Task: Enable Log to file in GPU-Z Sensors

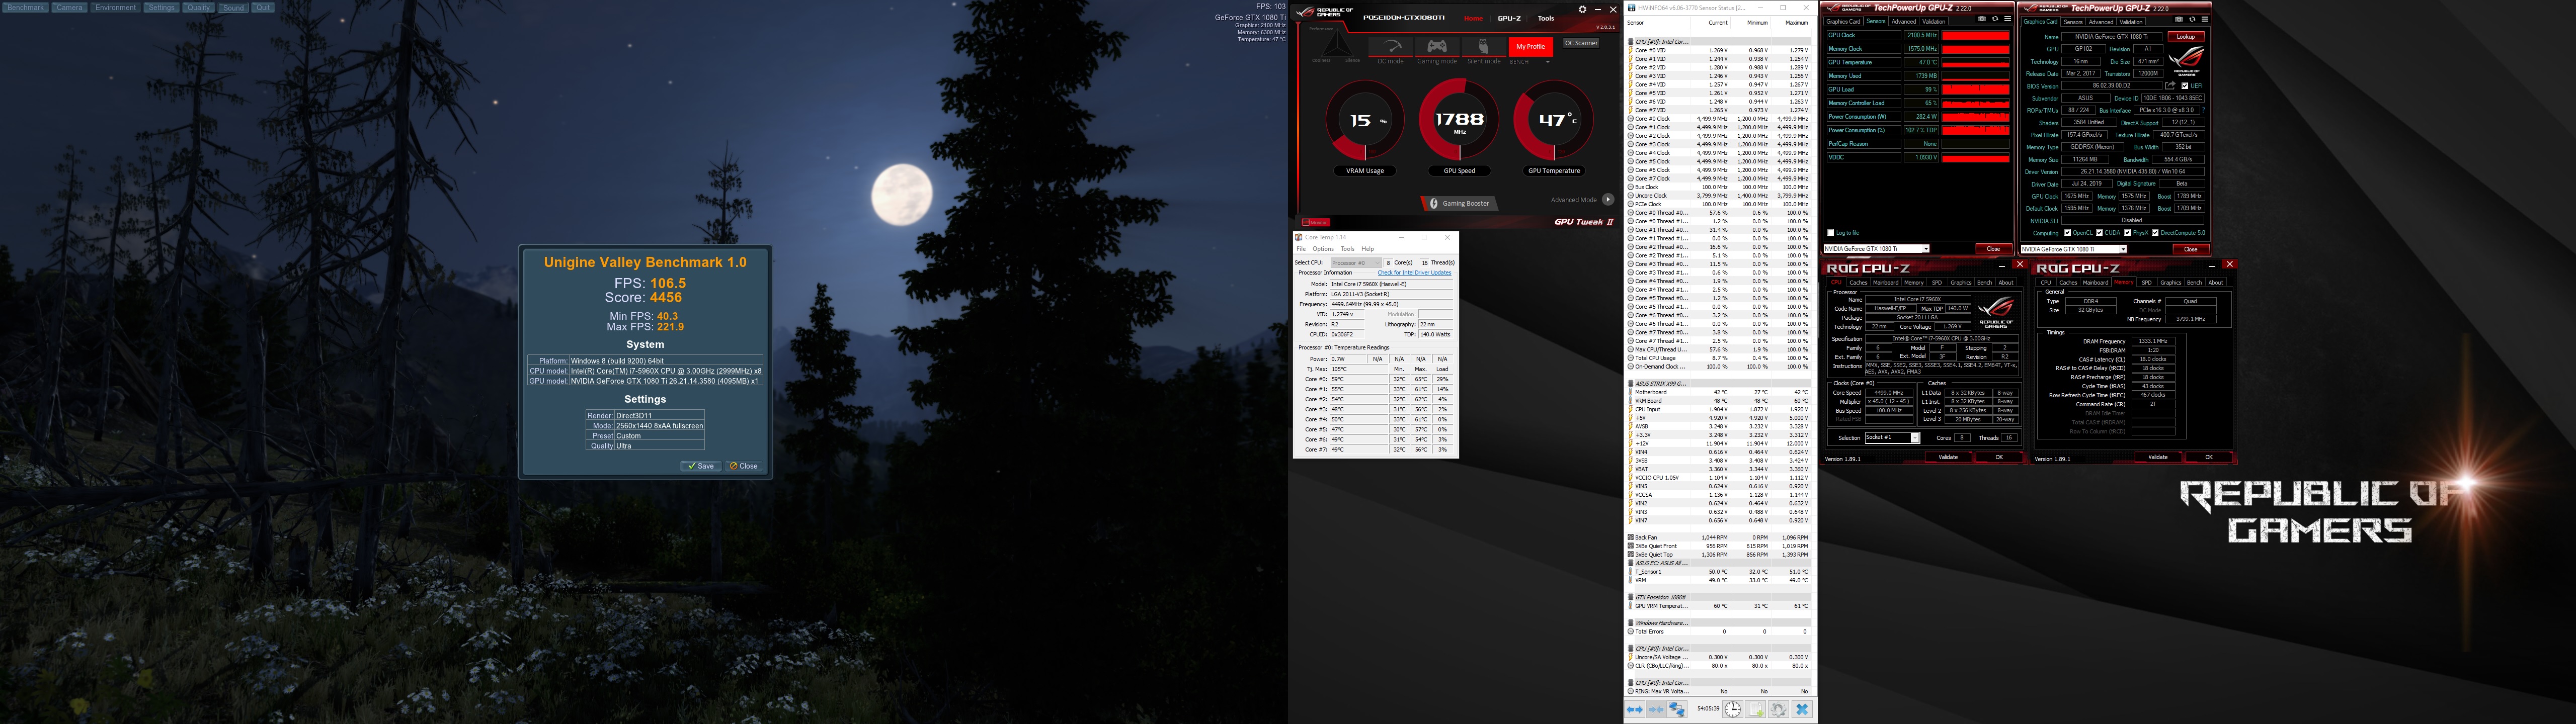Action: pos(1831,232)
